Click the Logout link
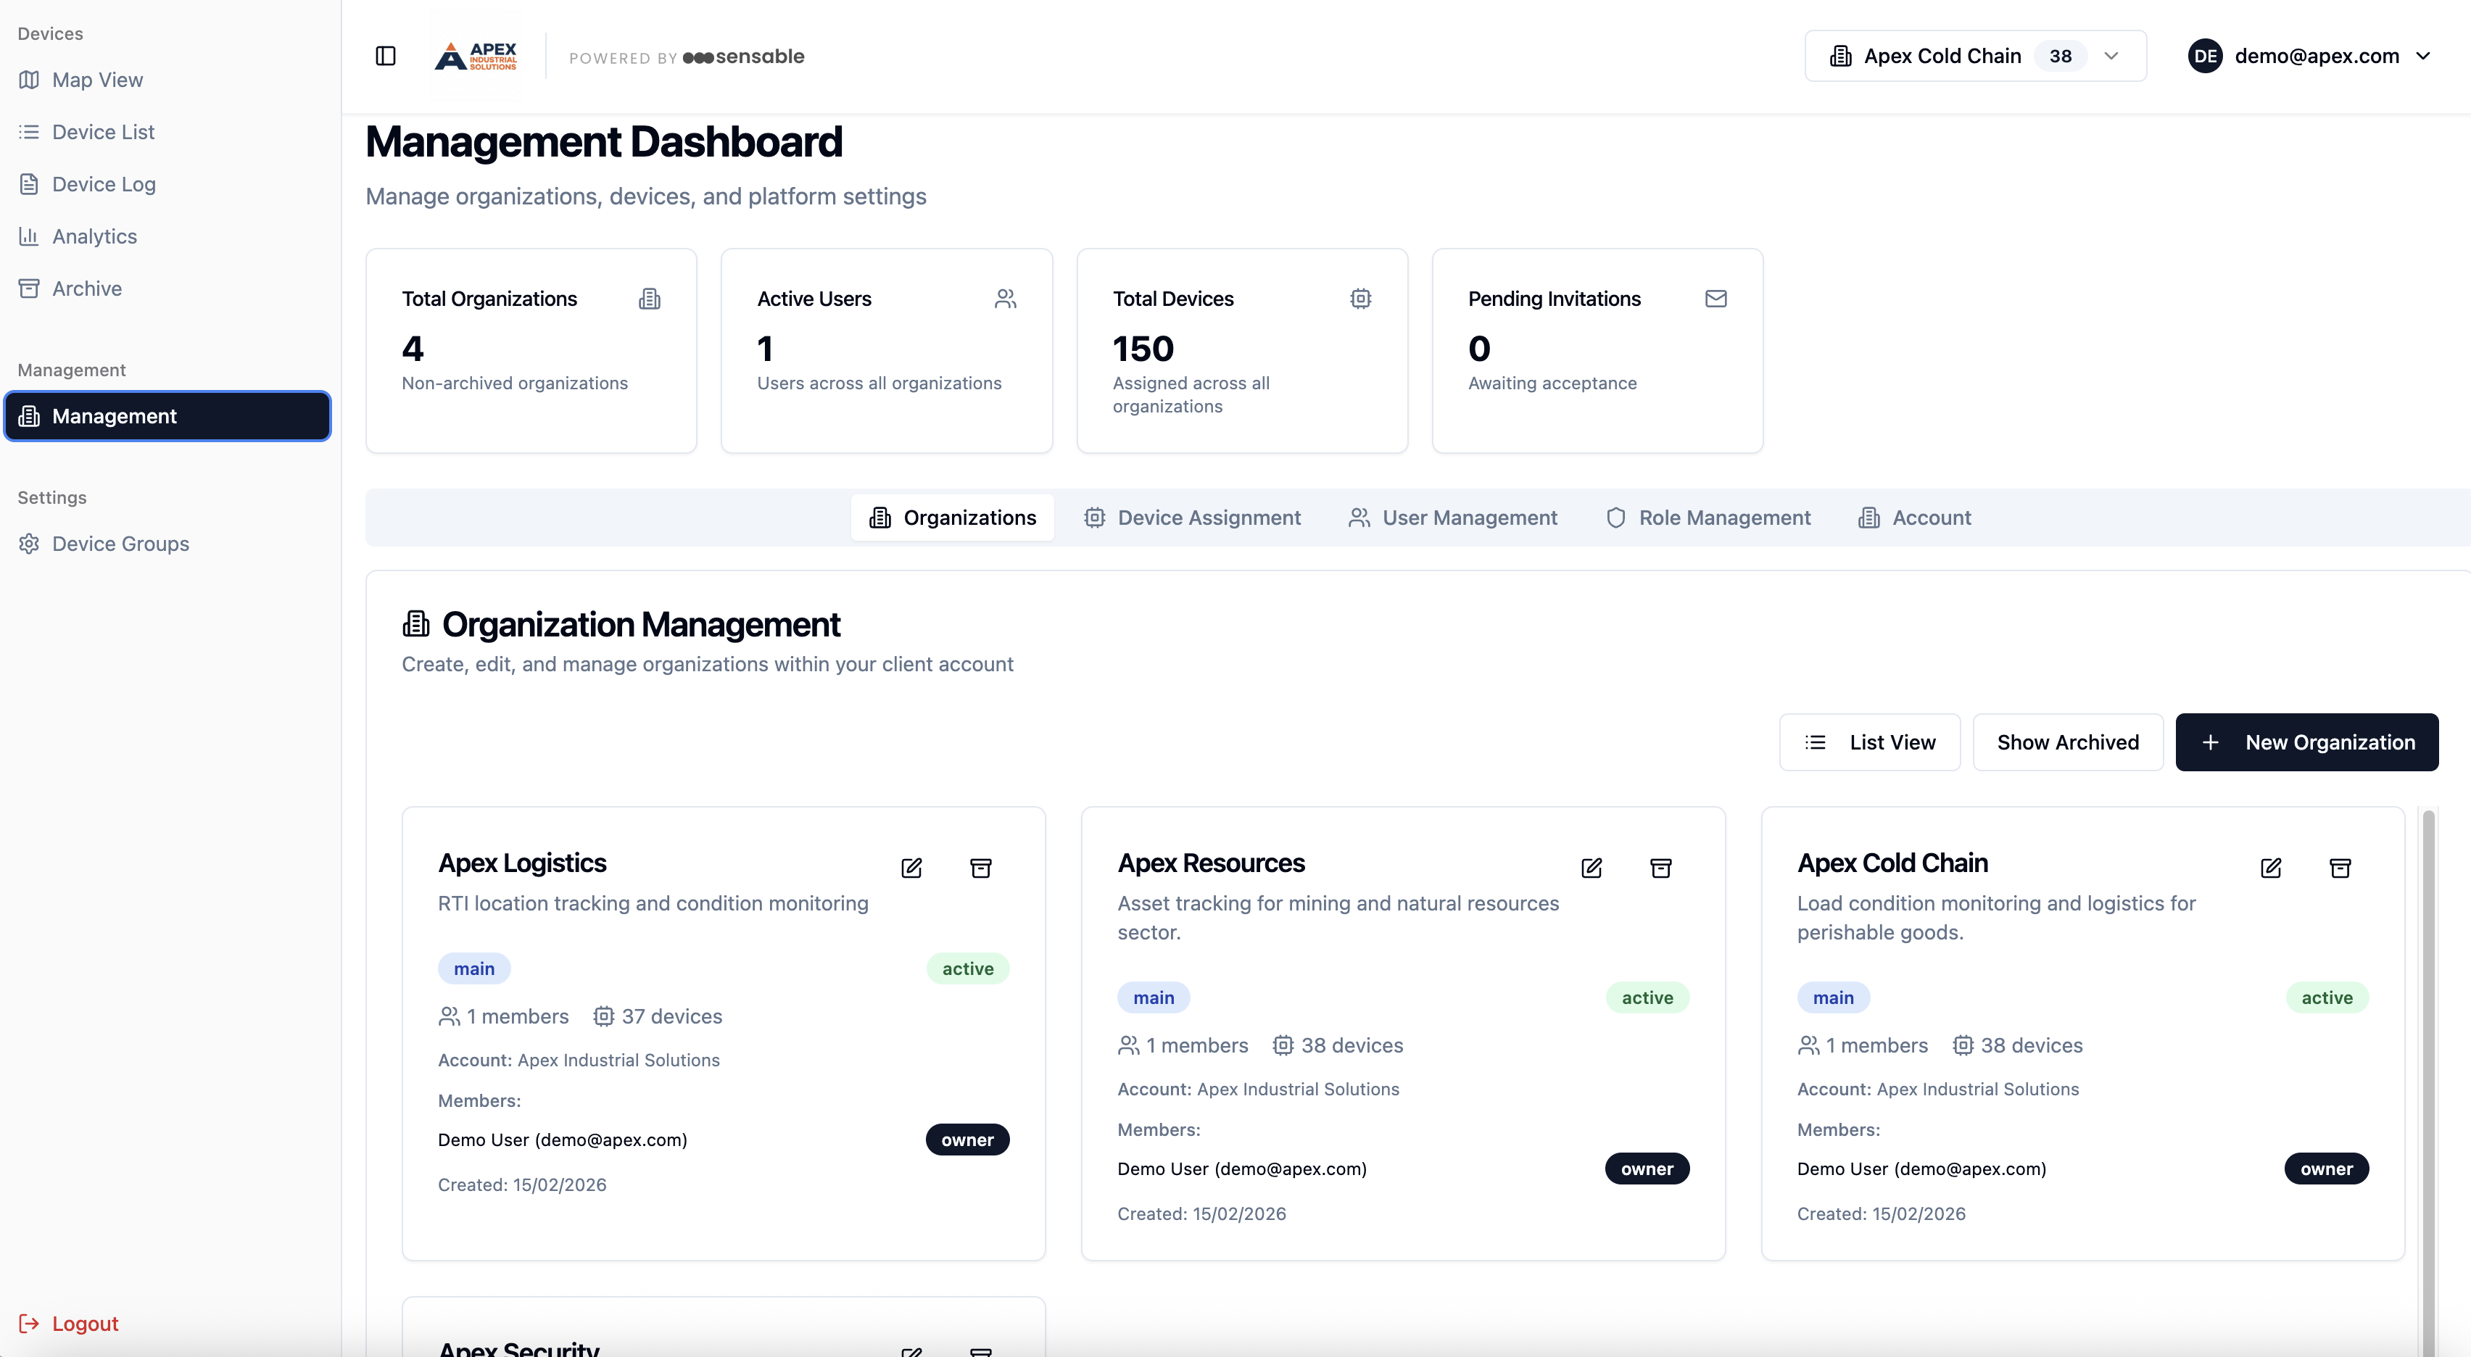Image resolution: width=2471 pixels, height=1357 pixels. (x=84, y=1324)
